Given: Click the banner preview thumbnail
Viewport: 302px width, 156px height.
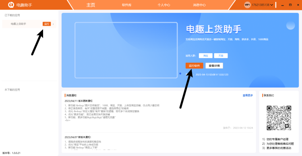Looking at the screenshot, I should pyautogui.click(x=126, y=50).
